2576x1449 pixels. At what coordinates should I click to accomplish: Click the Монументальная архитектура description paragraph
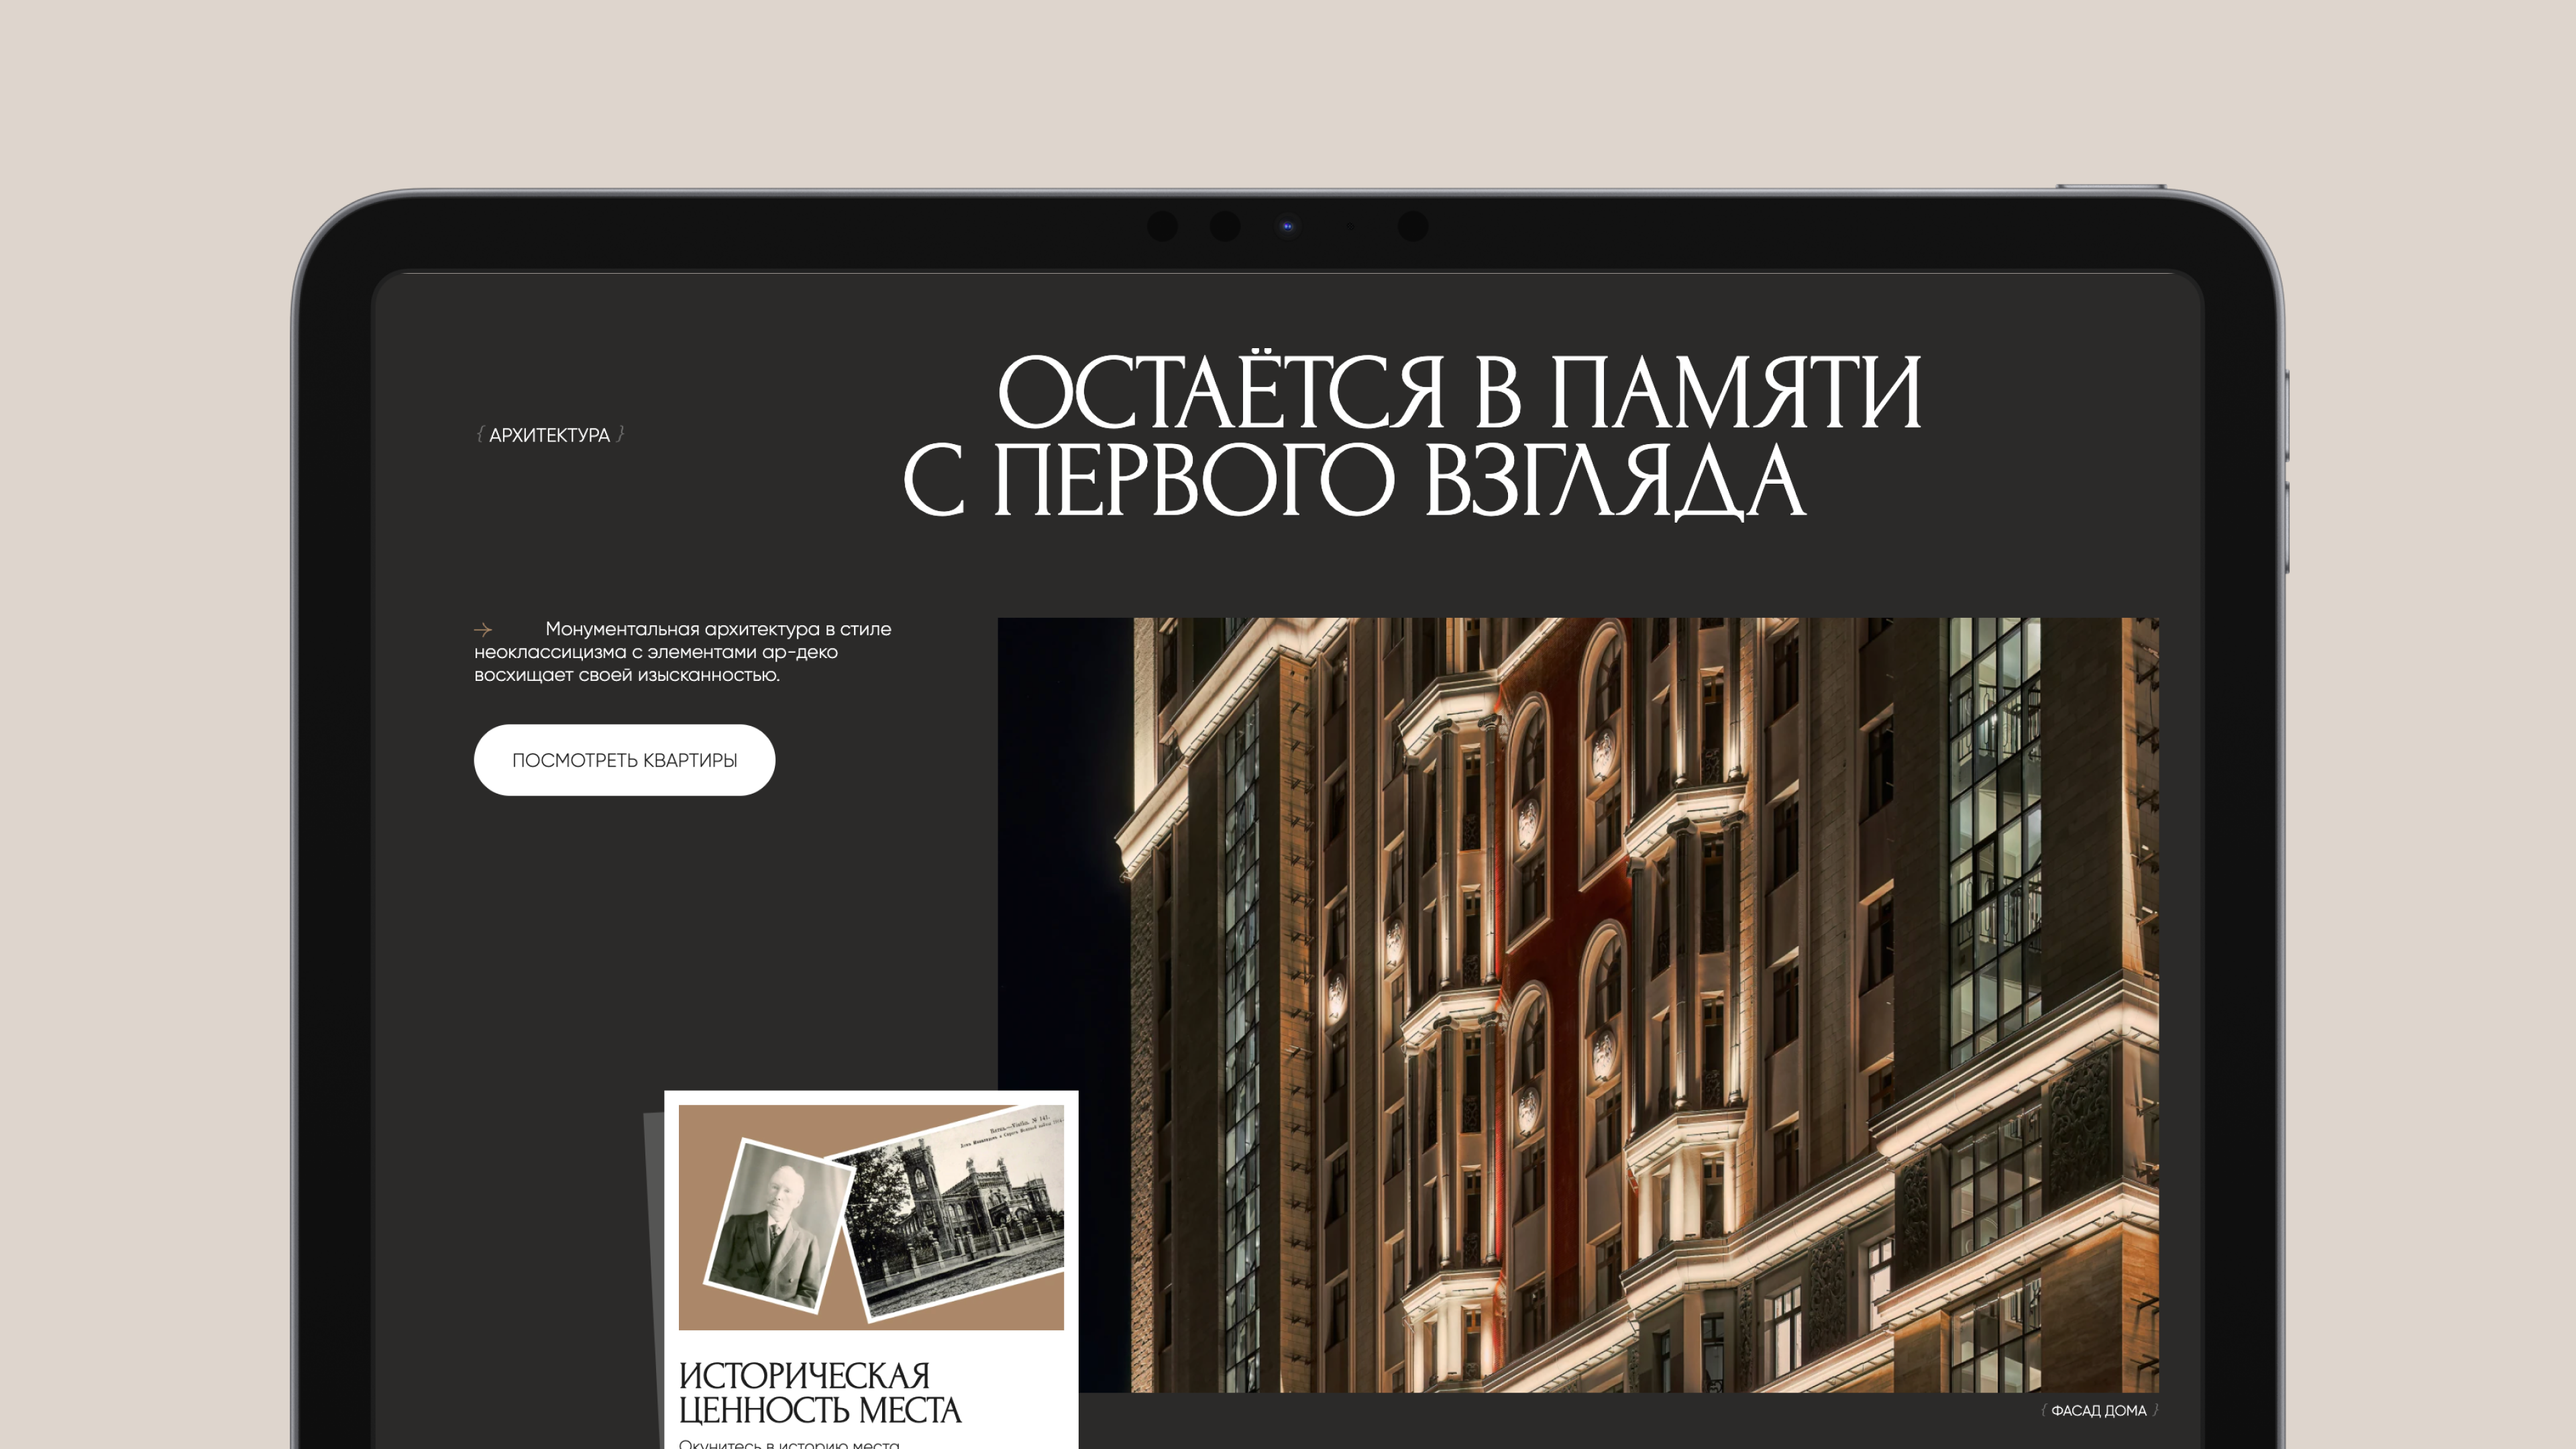point(683,652)
